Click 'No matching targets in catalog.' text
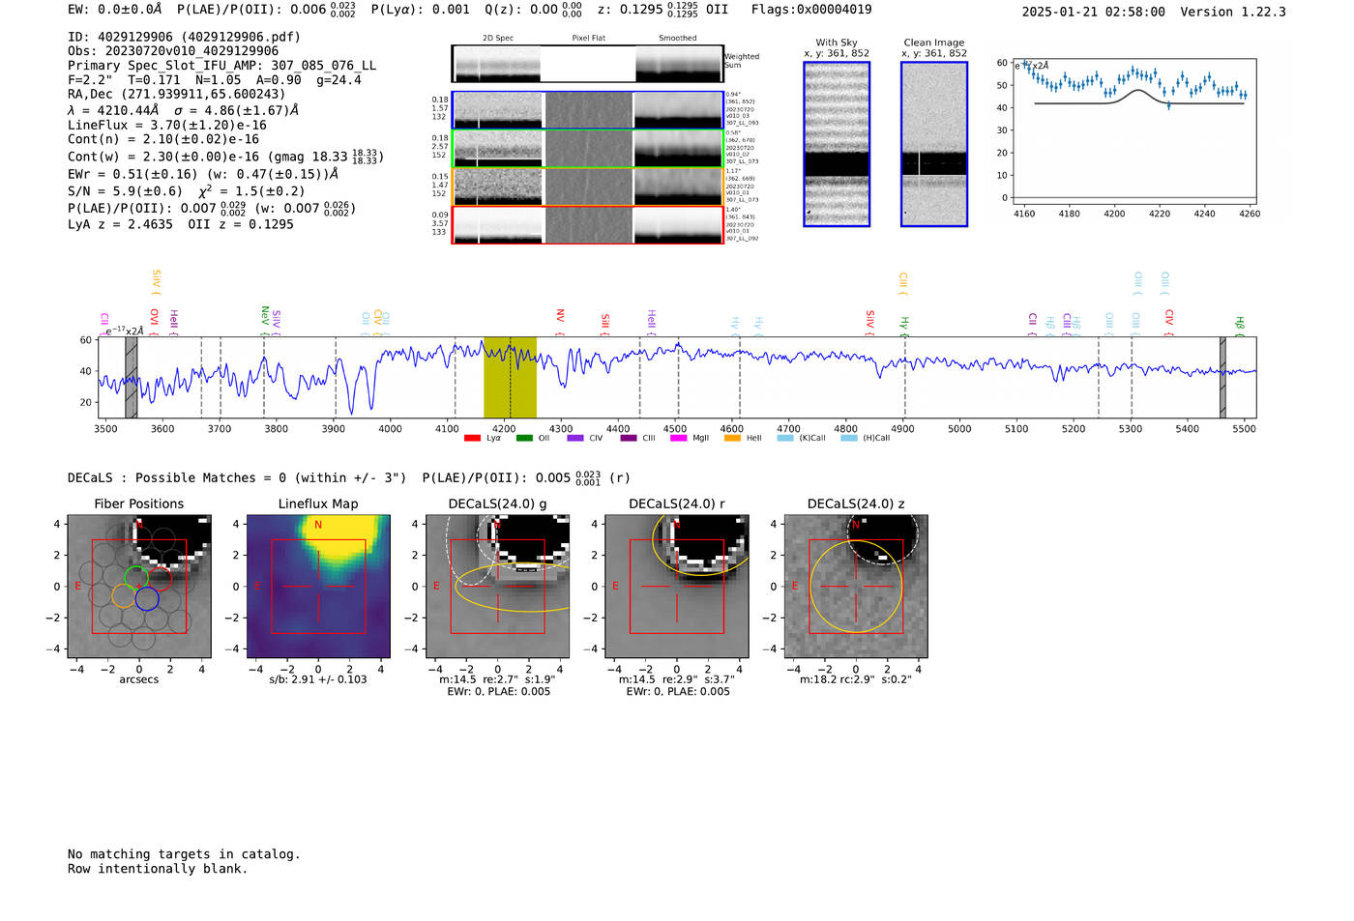The width and height of the screenshot is (1354, 921). [184, 854]
